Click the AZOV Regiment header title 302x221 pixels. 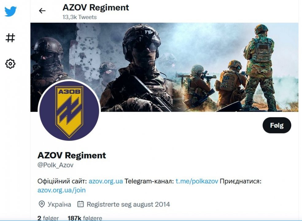pyautogui.click(x=96, y=8)
